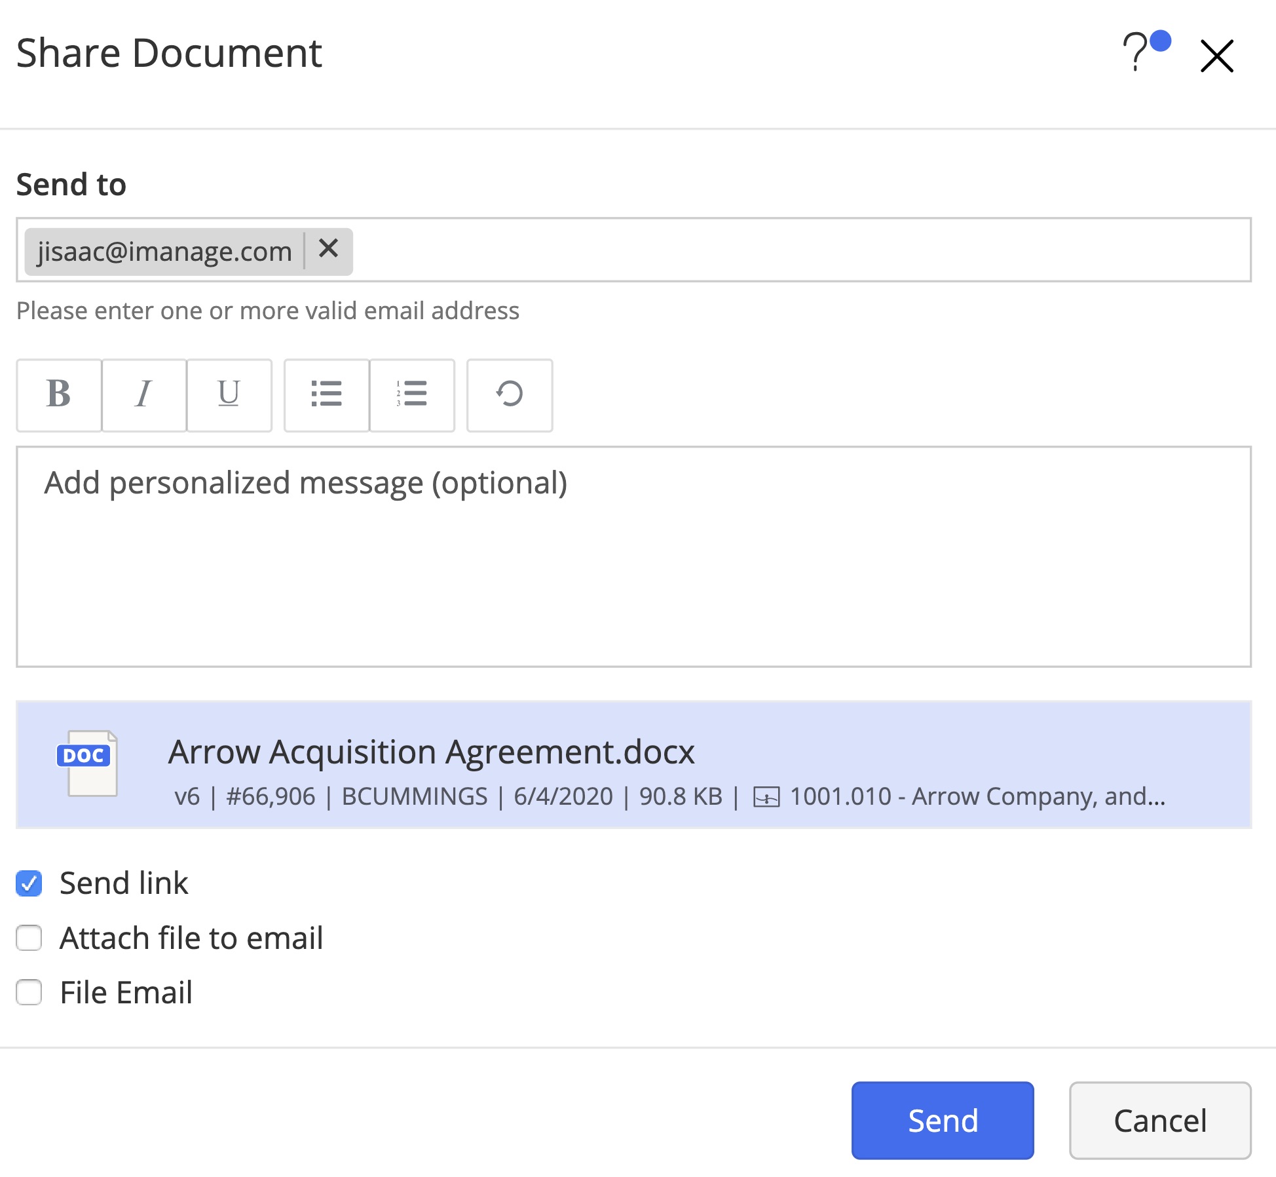Viewport: 1276px width, 1177px height.
Task: Insert a numbered list
Action: (411, 395)
